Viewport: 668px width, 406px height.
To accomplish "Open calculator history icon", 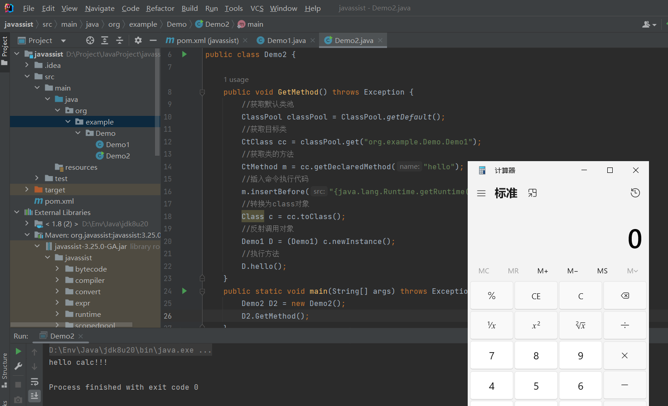I will pyautogui.click(x=635, y=193).
